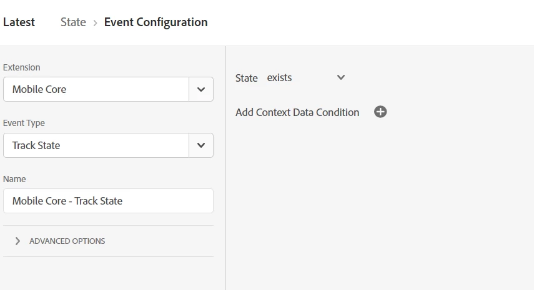
Task: Go back to the State breadcrumb
Action: (x=73, y=22)
